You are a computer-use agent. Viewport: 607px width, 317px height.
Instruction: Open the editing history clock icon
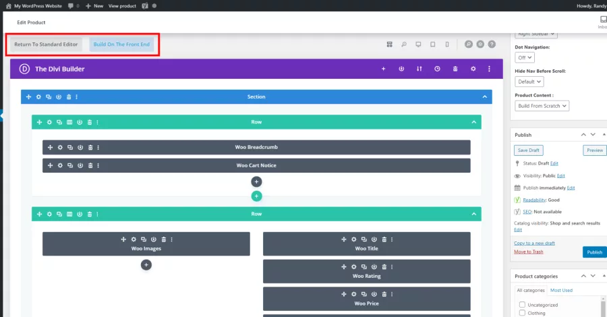[x=437, y=69]
